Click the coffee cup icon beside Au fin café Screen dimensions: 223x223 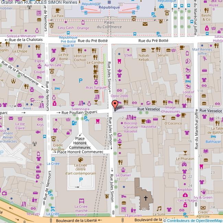point(51,71)
